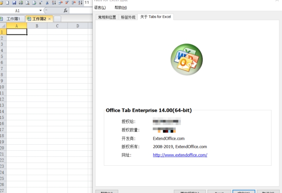Open the 帮助(H) menu
The height and width of the screenshot is (193, 282).
click(120, 8)
